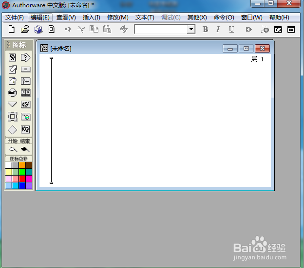
Task: Open the Control Panel toolbar icon
Action: tap(265, 29)
